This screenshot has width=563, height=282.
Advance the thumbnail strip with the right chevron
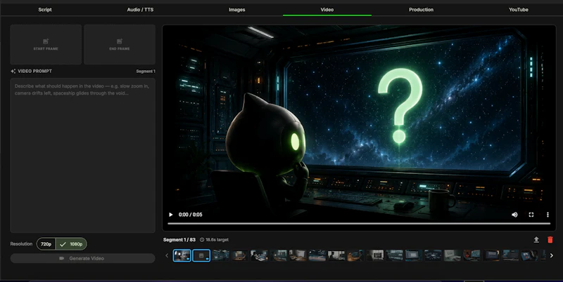click(x=552, y=255)
